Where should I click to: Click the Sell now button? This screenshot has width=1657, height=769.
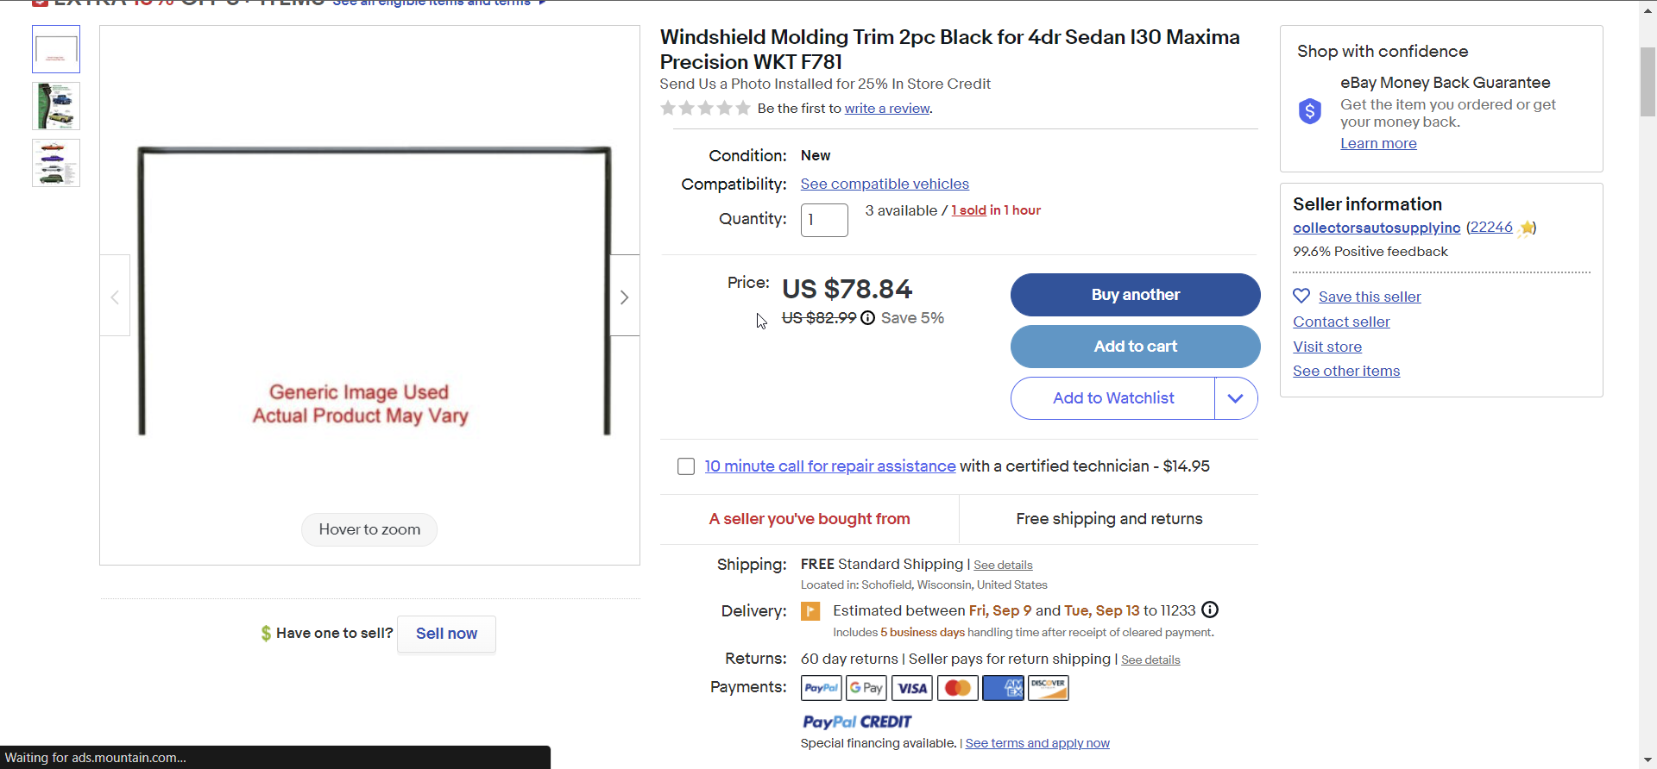point(446,634)
